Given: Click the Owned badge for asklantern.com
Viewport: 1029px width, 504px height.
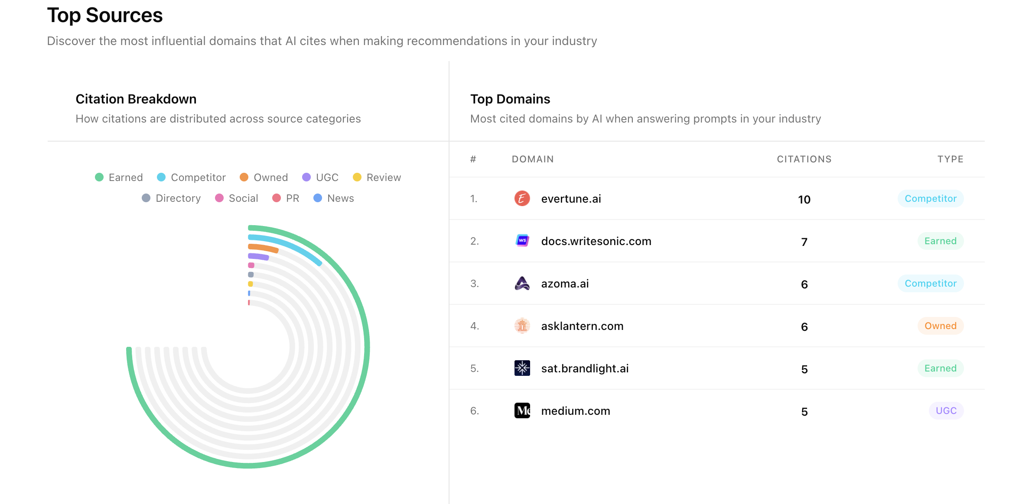Looking at the screenshot, I should coord(941,326).
